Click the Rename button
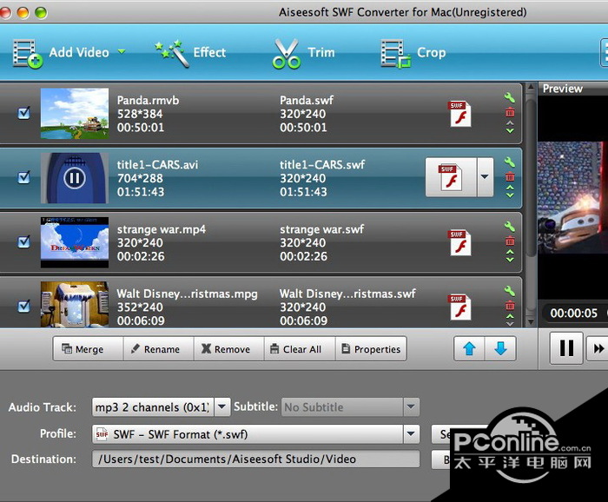 coord(159,349)
